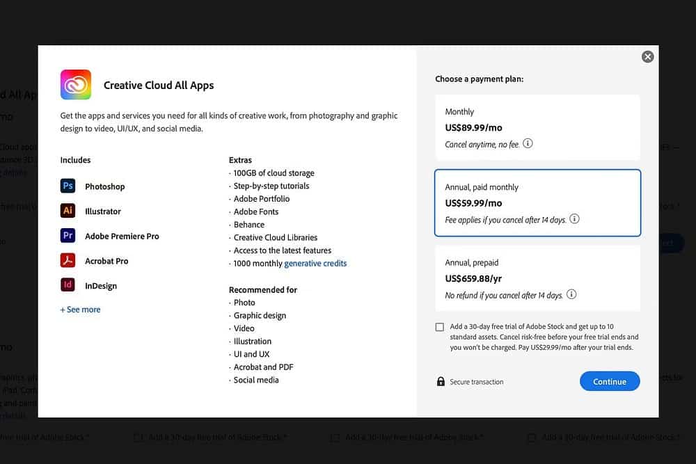Screen dimensions: 696x464
Task: Close the Creative Cloud All Apps dialog
Action: [x=647, y=56]
